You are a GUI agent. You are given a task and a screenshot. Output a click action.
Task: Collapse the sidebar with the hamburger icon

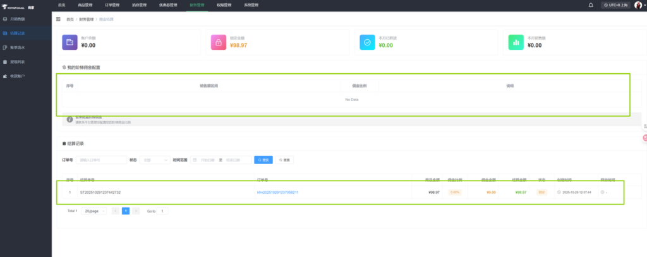coord(59,19)
